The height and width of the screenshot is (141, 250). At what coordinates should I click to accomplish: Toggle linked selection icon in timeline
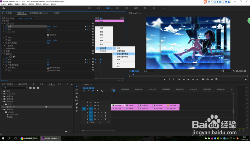(x=93, y=91)
